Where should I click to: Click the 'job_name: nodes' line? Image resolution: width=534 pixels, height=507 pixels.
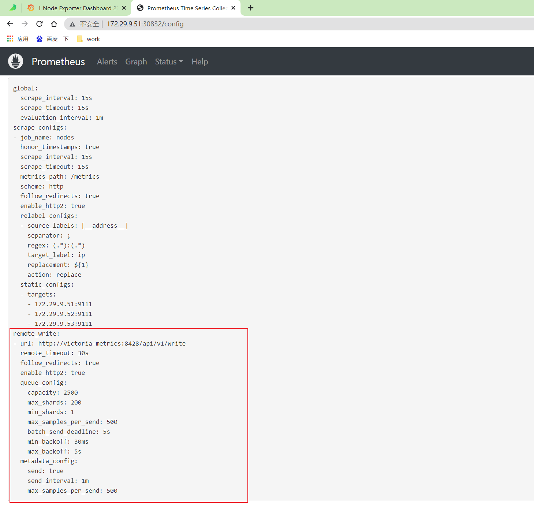(47, 137)
